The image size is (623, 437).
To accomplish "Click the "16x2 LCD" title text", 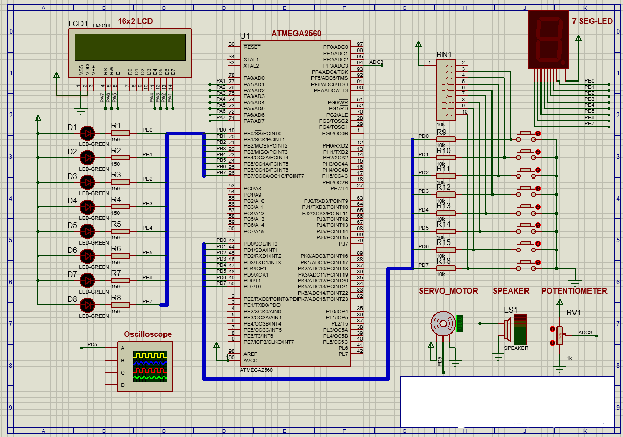I will [x=135, y=21].
